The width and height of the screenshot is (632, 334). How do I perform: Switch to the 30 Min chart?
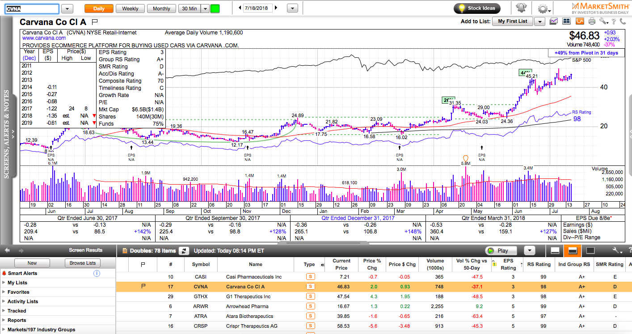coord(189,8)
